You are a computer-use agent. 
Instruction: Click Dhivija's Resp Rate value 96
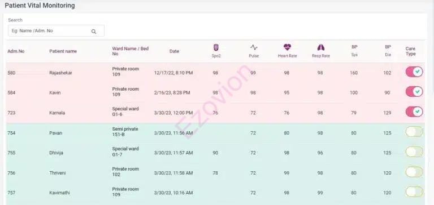tap(320, 153)
